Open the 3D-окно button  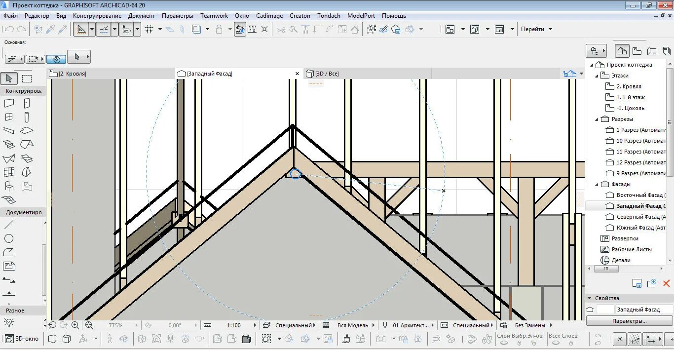pyautogui.click(x=22, y=339)
